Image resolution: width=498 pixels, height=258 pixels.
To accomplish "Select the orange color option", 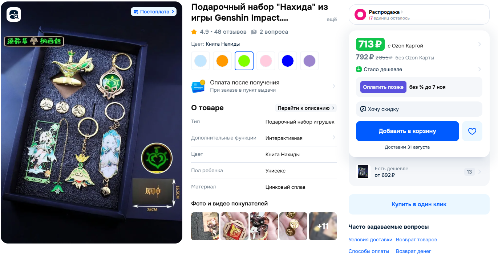I will click(x=222, y=61).
